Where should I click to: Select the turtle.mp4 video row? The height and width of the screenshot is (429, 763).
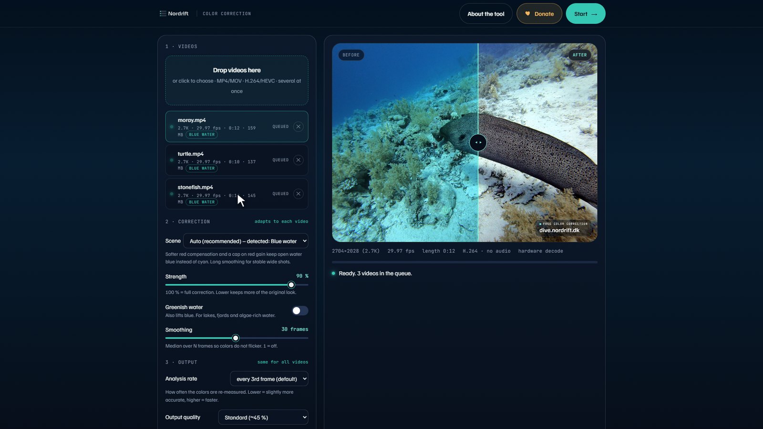pyautogui.click(x=237, y=160)
